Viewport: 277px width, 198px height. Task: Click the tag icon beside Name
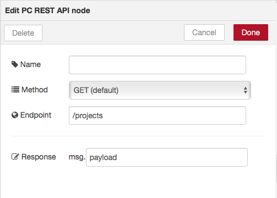point(15,64)
